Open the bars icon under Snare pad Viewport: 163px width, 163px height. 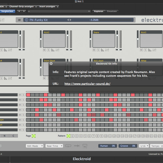(x=102, y=50)
